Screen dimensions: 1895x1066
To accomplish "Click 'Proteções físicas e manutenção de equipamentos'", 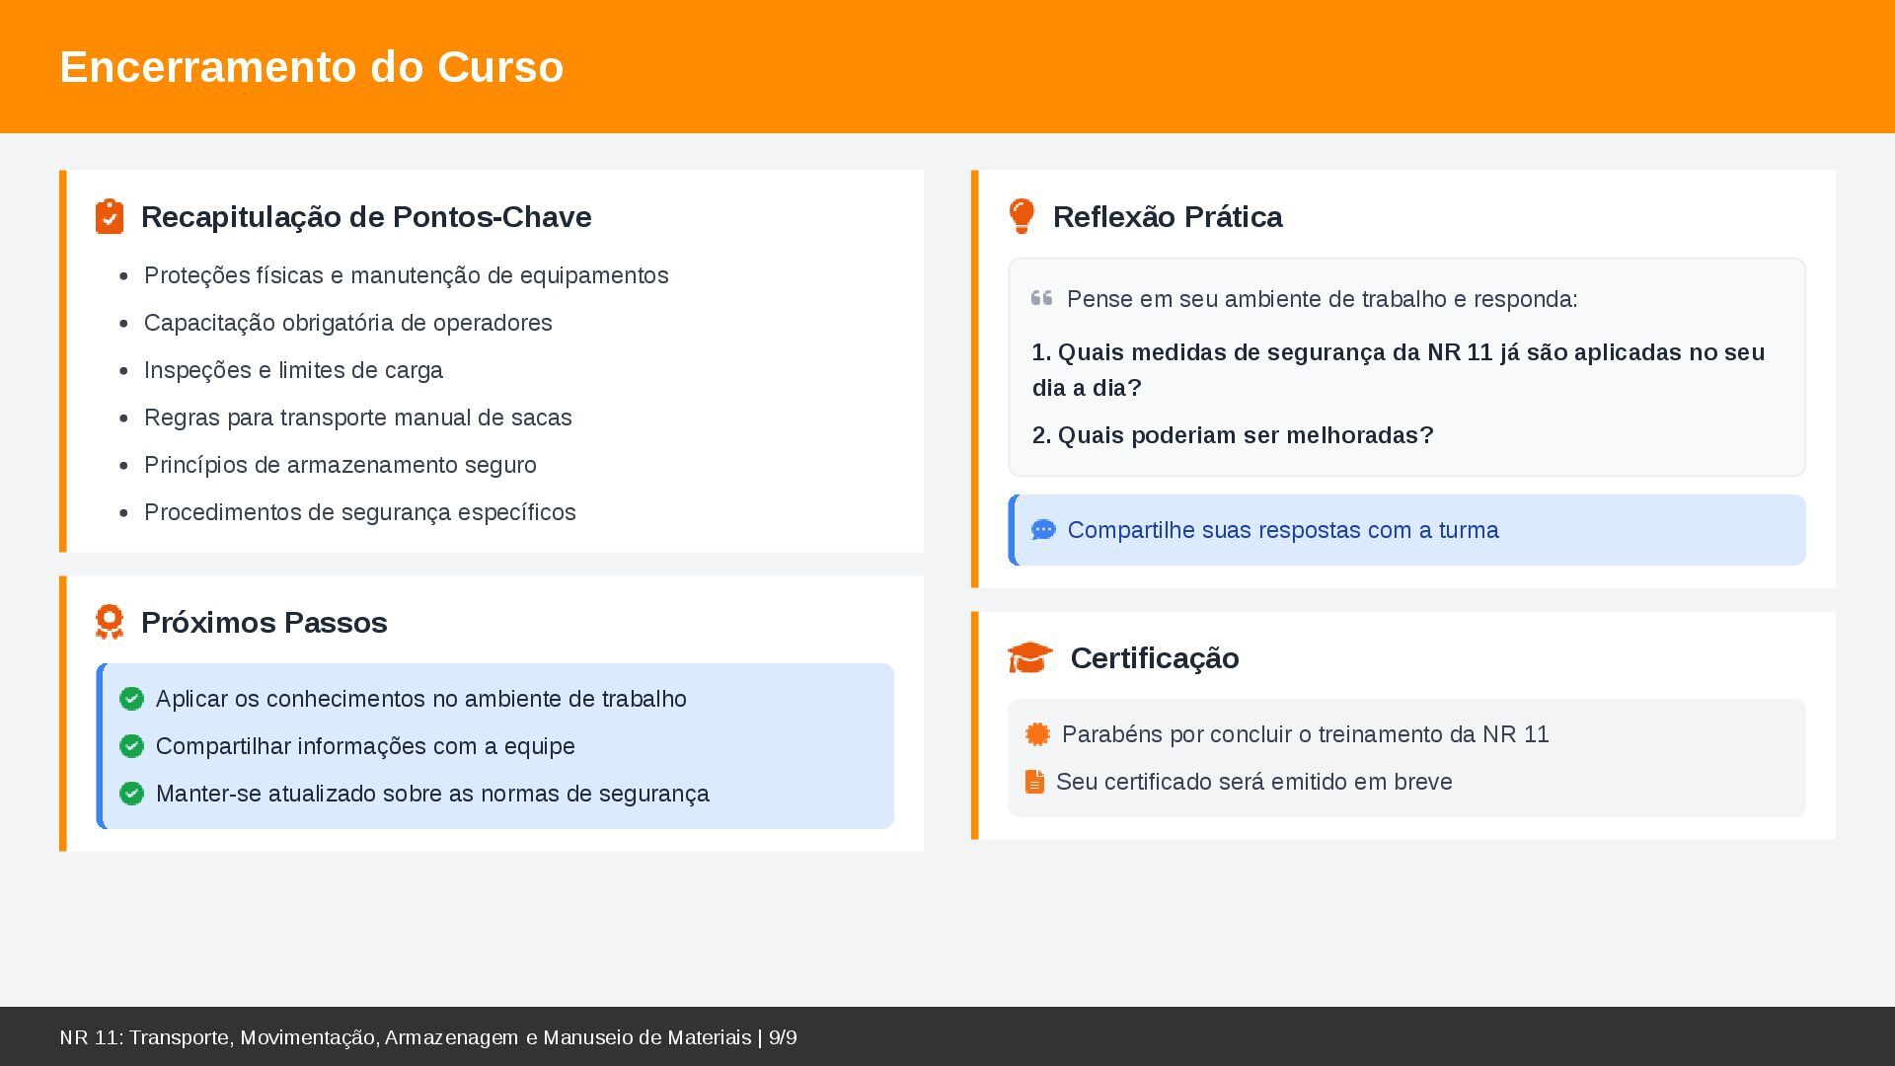I will [407, 275].
